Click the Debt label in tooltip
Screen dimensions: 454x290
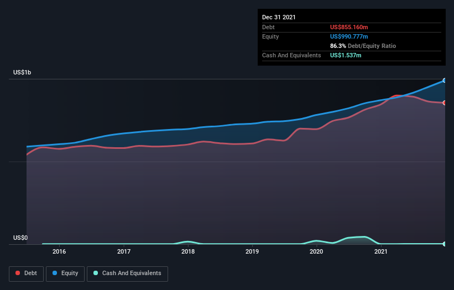tap(268, 27)
